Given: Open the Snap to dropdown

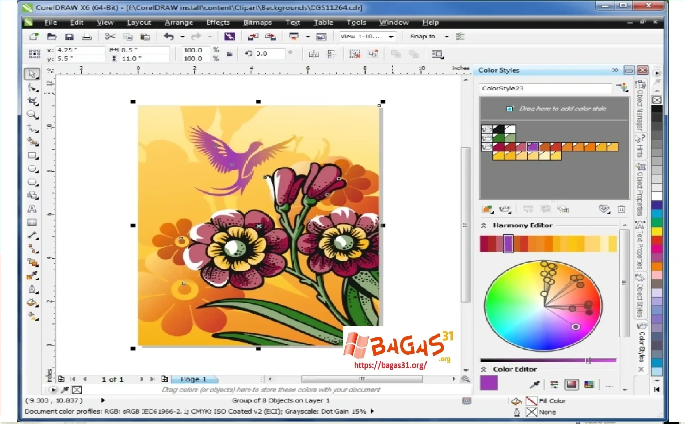Looking at the screenshot, I should coord(447,36).
